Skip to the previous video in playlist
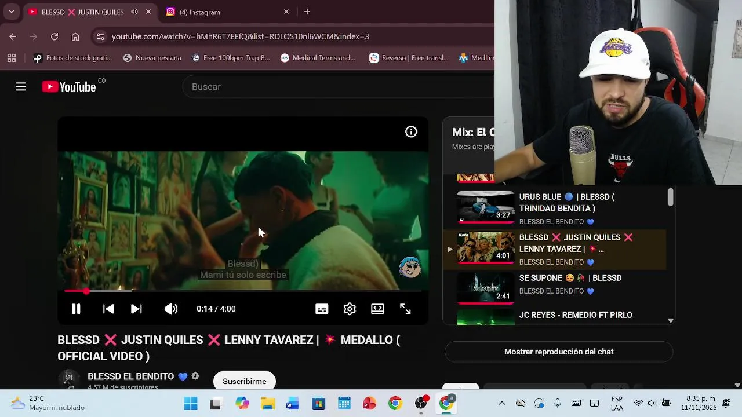The width and height of the screenshot is (742, 417). click(108, 309)
